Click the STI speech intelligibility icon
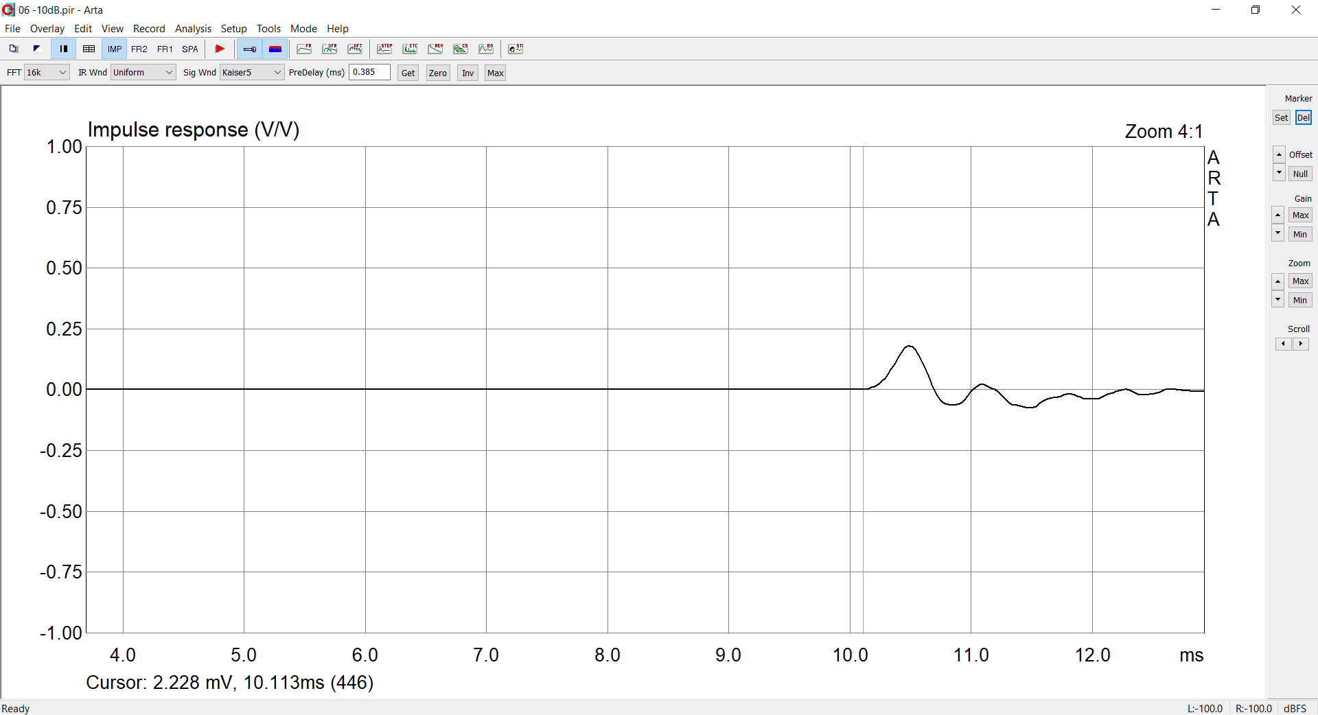1318x715 pixels. [516, 49]
